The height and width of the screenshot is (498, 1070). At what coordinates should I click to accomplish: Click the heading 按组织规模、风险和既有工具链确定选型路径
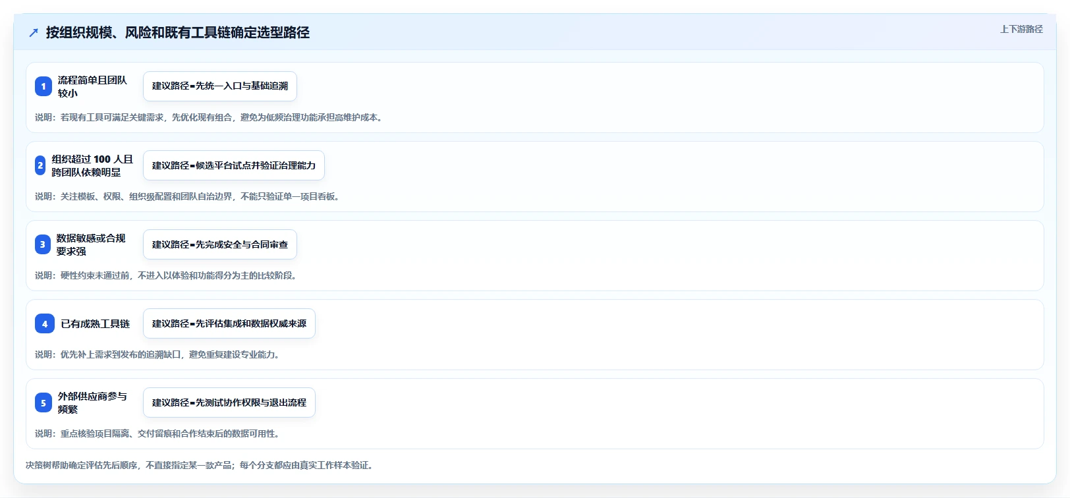(x=178, y=32)
